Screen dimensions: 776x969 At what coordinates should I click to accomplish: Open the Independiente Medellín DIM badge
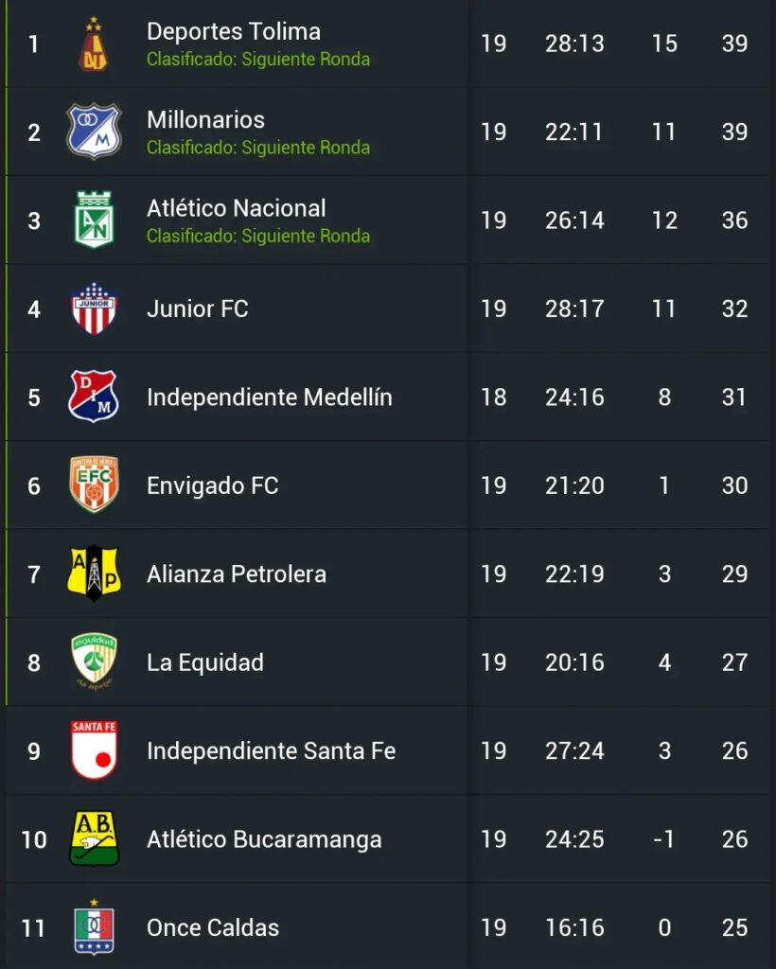pos(94,396)
